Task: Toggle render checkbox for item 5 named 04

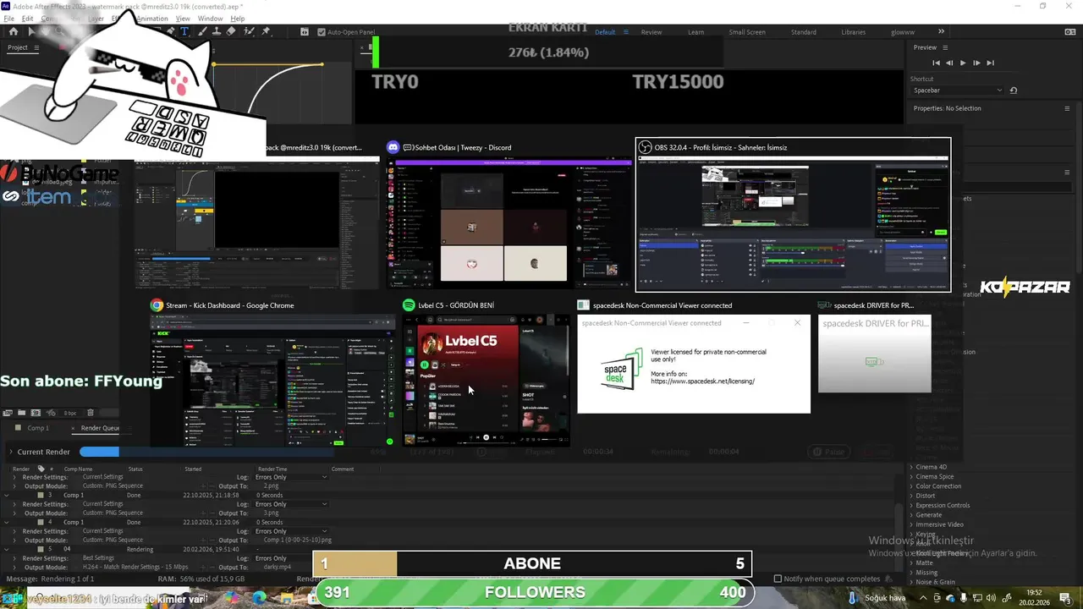Action: coord(39,549)
